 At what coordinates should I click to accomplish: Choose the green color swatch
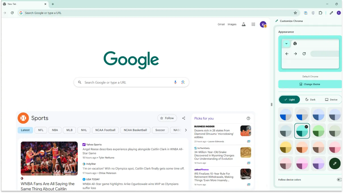[318, 131]
